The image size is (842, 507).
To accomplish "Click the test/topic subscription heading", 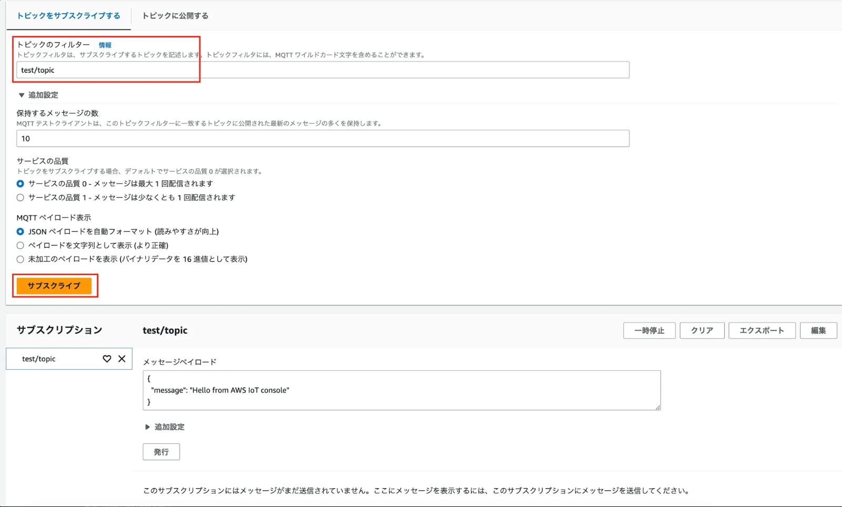I will [x=165, y=330].
